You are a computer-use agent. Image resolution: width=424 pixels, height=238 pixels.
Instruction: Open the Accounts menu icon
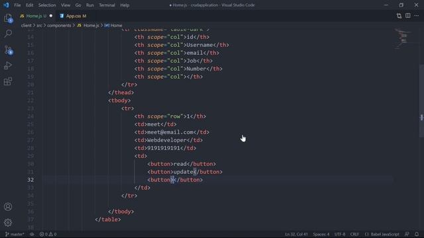(x=8, y=207)
